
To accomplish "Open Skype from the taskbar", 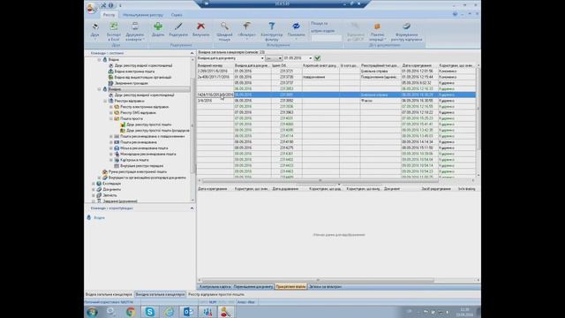I will [x=150, y=312].
